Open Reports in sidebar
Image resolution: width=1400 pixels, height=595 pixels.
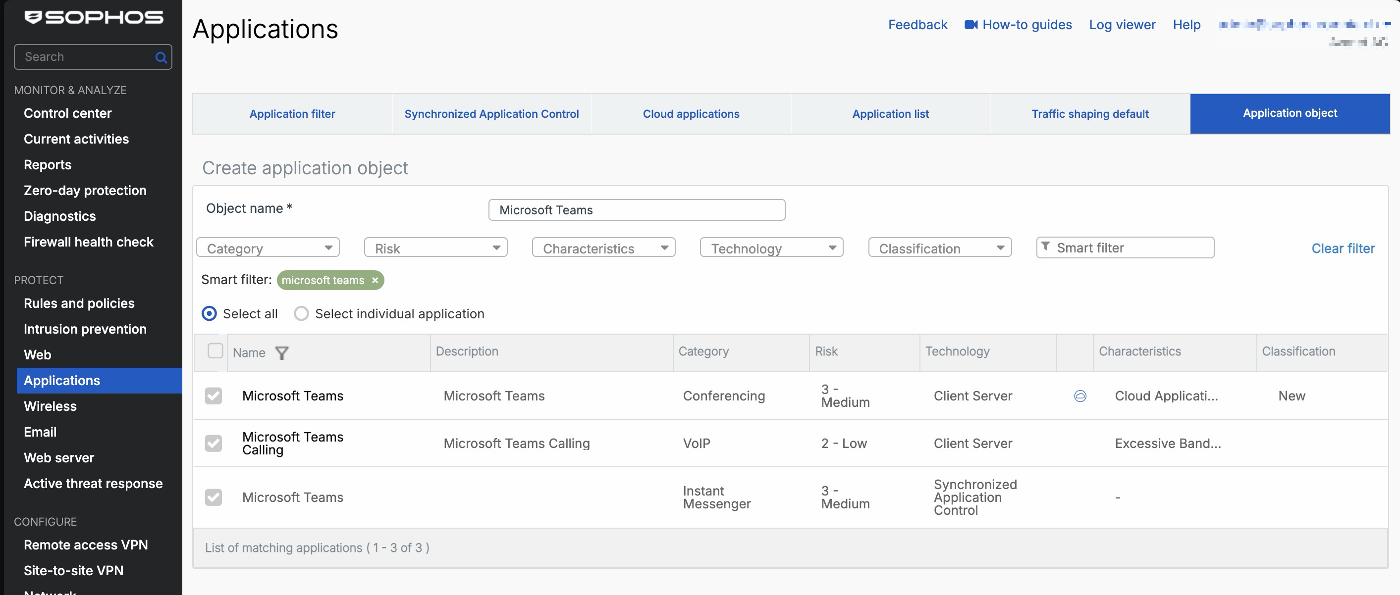(48, 164)
